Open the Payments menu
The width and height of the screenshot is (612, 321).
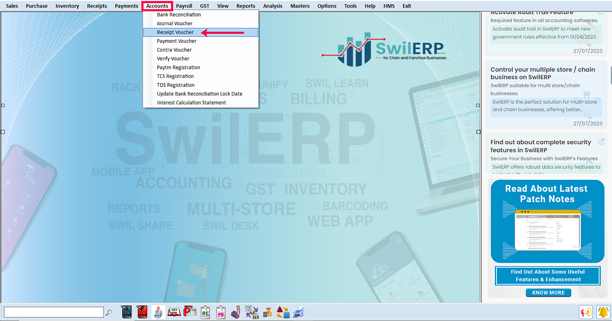tap(127, 6)
